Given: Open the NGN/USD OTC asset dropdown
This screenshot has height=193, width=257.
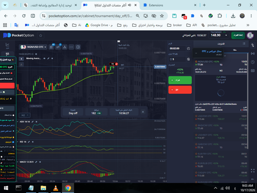Looking at the screenshot, I should [x=33, y=47].
